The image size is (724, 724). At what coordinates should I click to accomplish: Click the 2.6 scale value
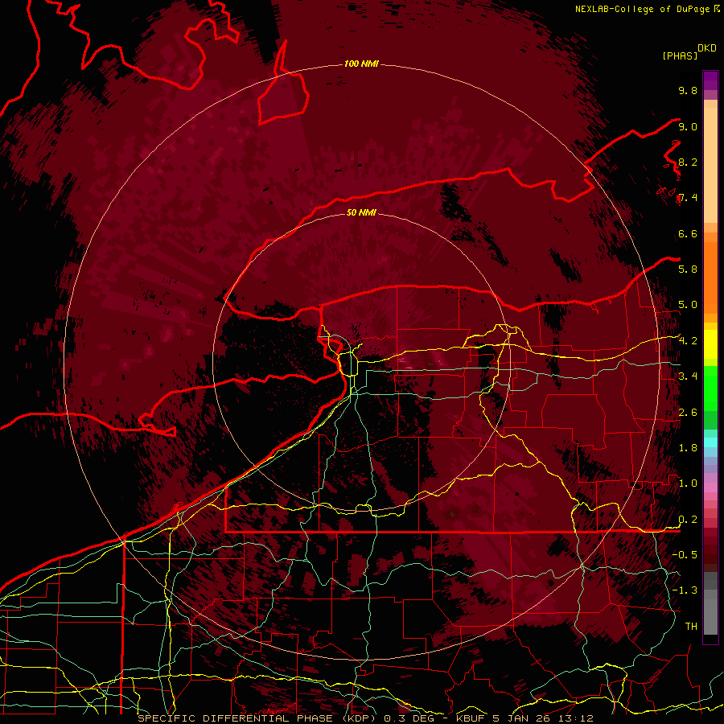pos(688,413)
